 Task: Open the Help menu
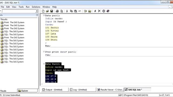tap(54, 7)
